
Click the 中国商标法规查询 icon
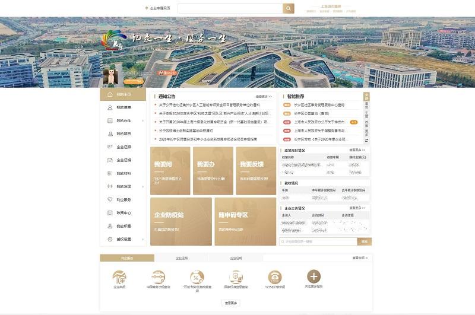point(159,277)
